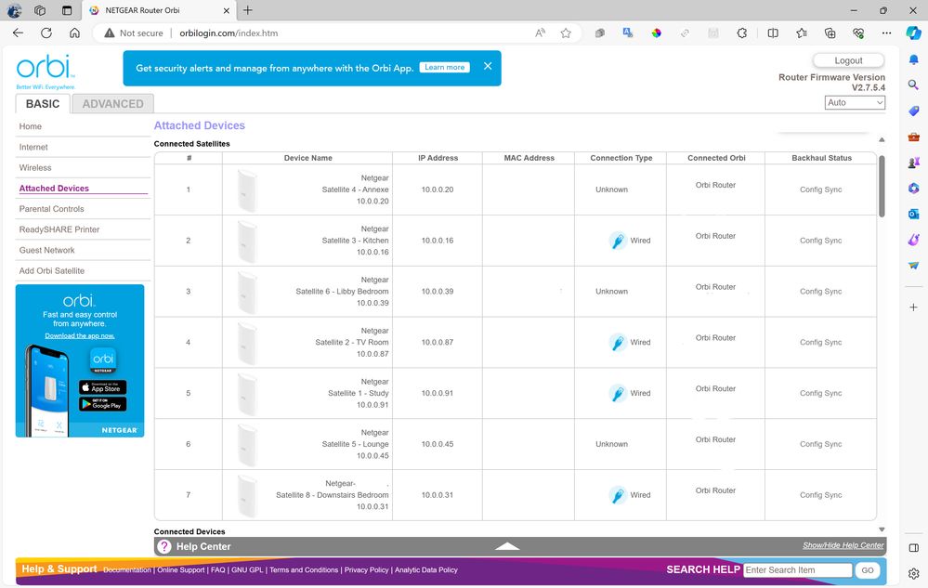This screenshot has width=928, height=588.
Task: Open Copilot from the browser toolbar
Action: [x=913, y=33]
